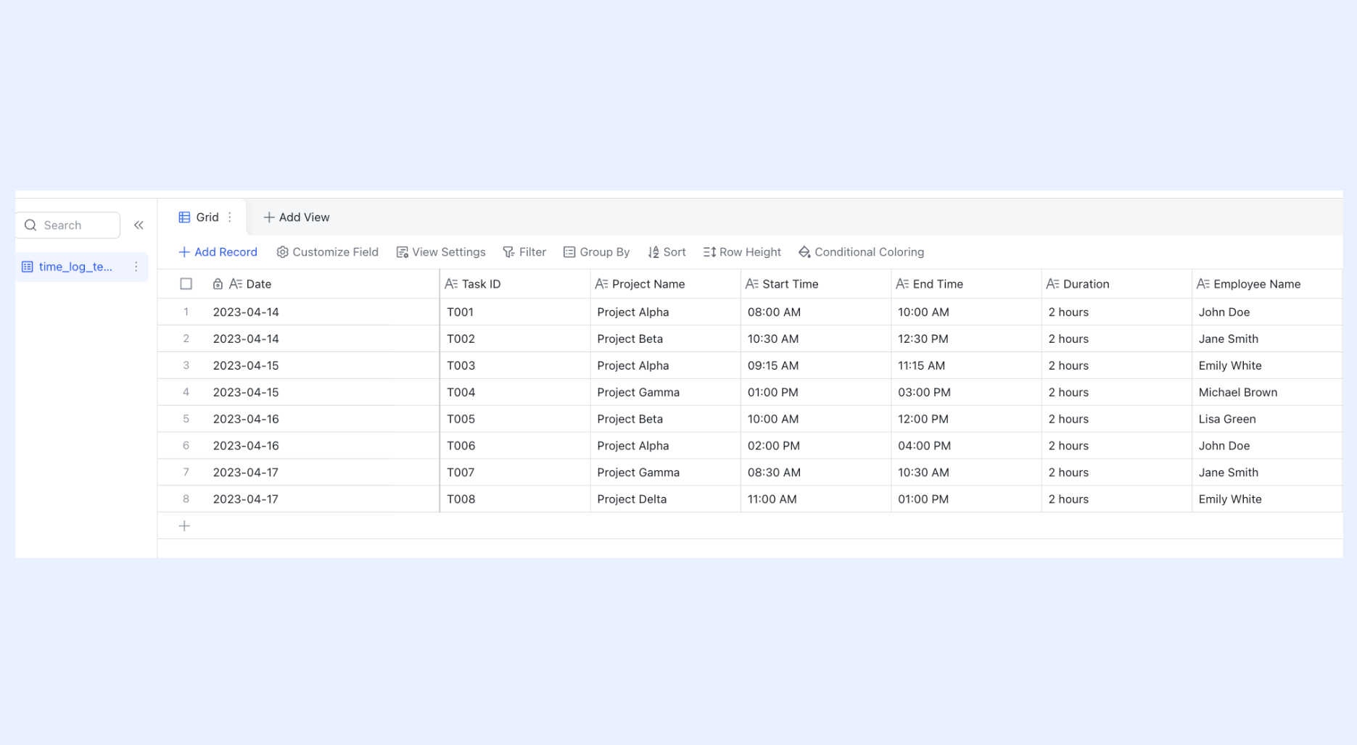The image size is (1357, 745).
Task: Click the lock icon on Date column
Action: [218, 284]
